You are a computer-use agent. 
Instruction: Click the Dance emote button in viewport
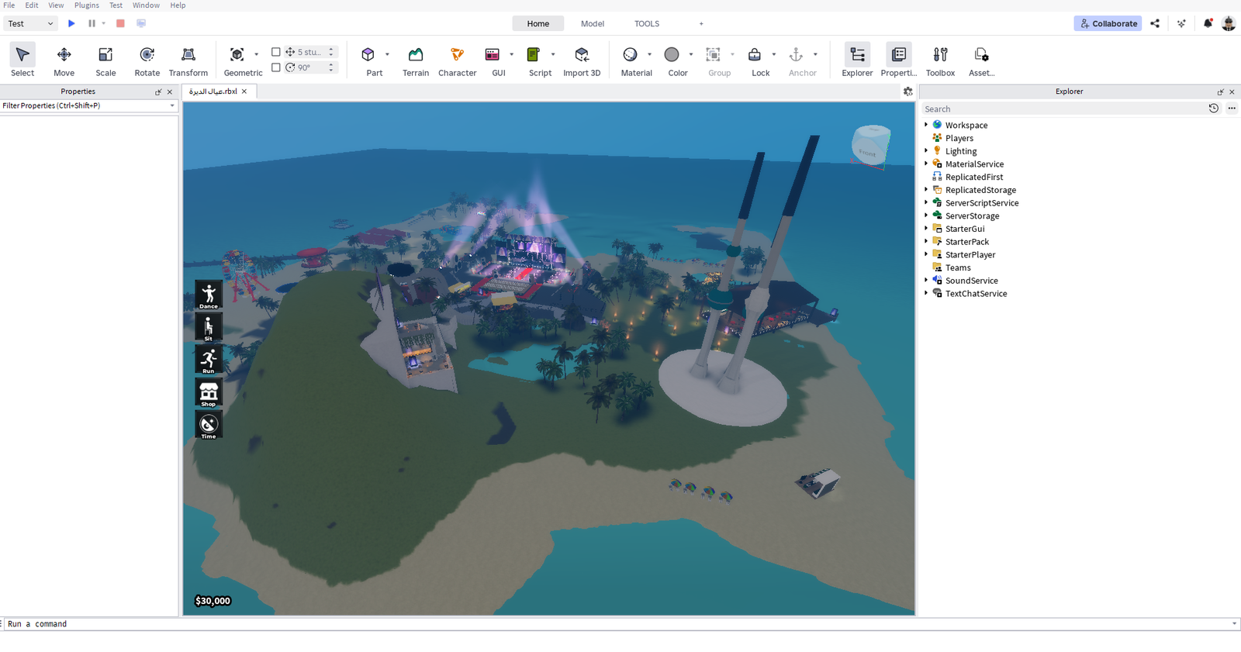(209, 295)
